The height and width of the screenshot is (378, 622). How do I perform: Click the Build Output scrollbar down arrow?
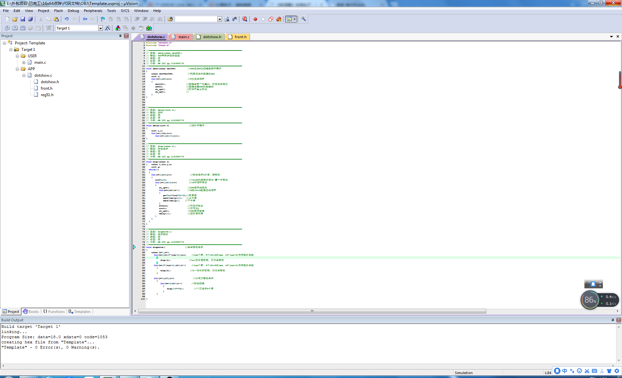tap(618, 360)
